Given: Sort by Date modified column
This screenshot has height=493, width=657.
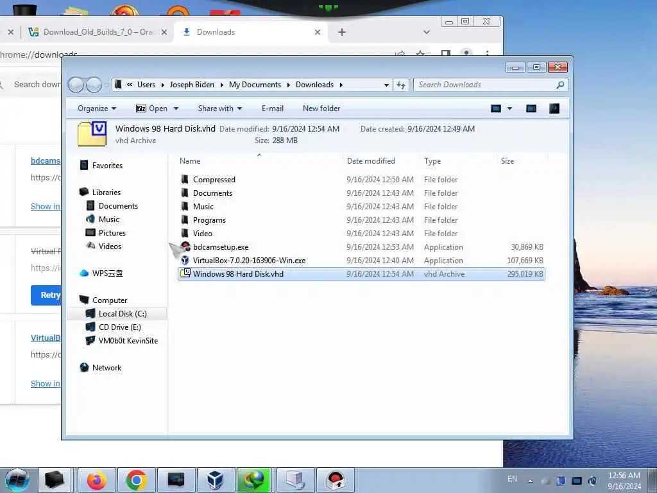Looking at the screenshot, I should (371, 161).
